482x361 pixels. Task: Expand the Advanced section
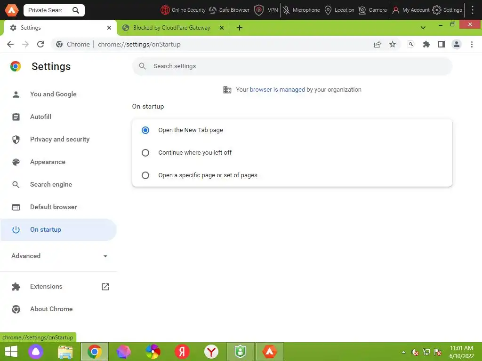click(x=58, y=256)
